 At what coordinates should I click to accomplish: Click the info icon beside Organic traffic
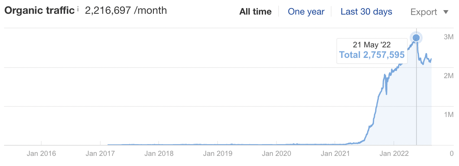click(x=78, y=9)
